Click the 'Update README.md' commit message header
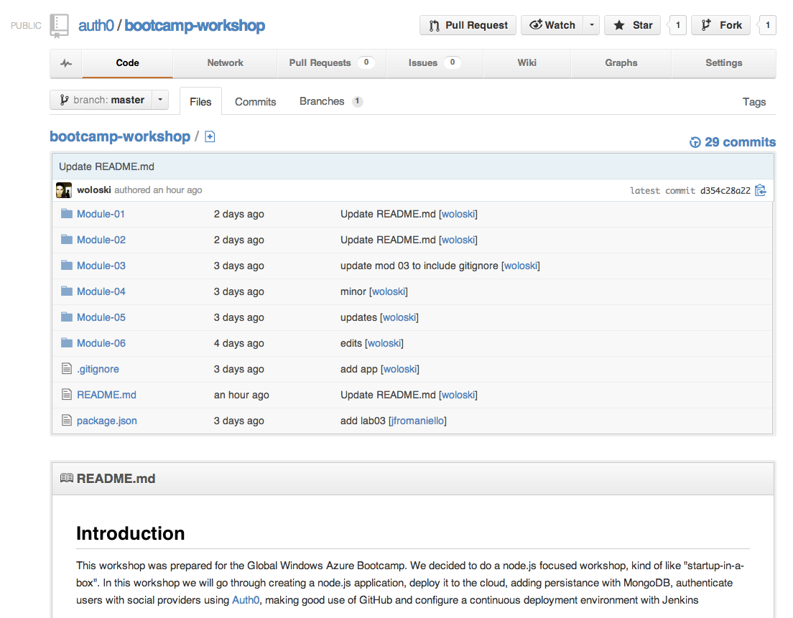 pos(107,167)
